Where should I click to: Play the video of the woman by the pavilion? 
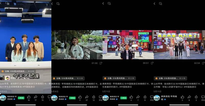pyautogui.click(x=77, y=45)
